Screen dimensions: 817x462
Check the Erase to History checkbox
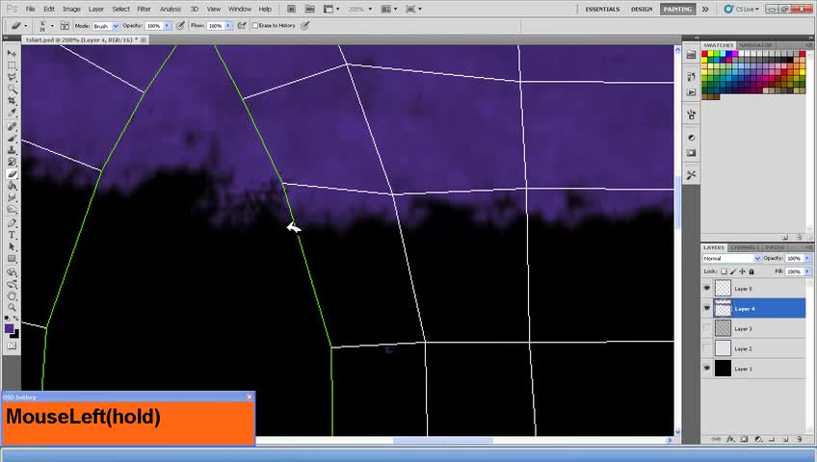click(254, 25)
